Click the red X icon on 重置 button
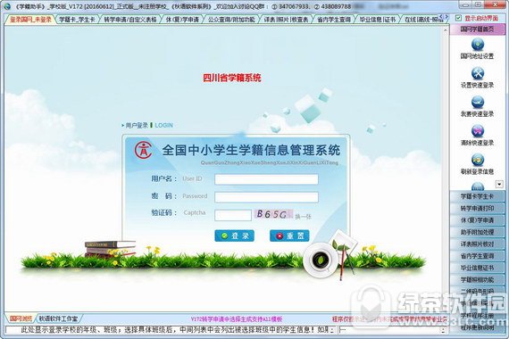This screenshot has height=339, width=509. 280,236
